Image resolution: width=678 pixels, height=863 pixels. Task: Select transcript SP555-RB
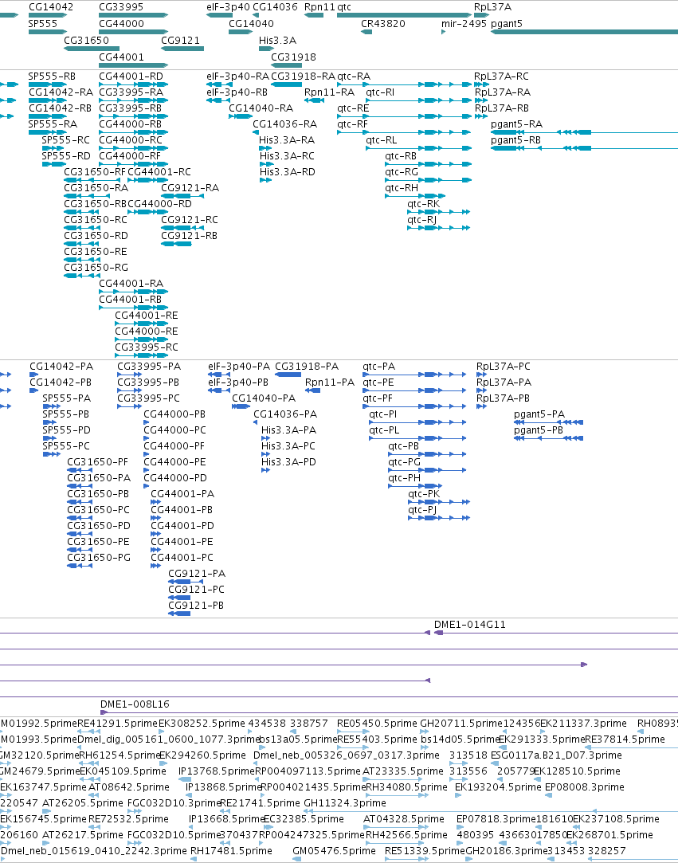pyautogui.click(x=52, y=76)
